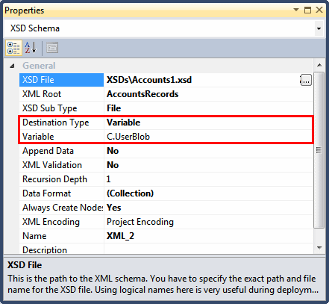This screenshot has width=329, height=304.
Task: Select the Append Data value No
Action: pyautogui.click(x=113, y=151)
